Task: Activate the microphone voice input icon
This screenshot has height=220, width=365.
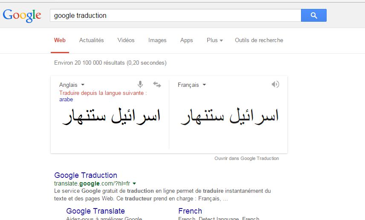Action: point(140,85)
